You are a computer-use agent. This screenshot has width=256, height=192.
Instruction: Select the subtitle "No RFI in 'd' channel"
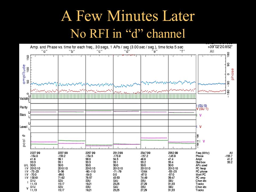click(x=128, y=33)
